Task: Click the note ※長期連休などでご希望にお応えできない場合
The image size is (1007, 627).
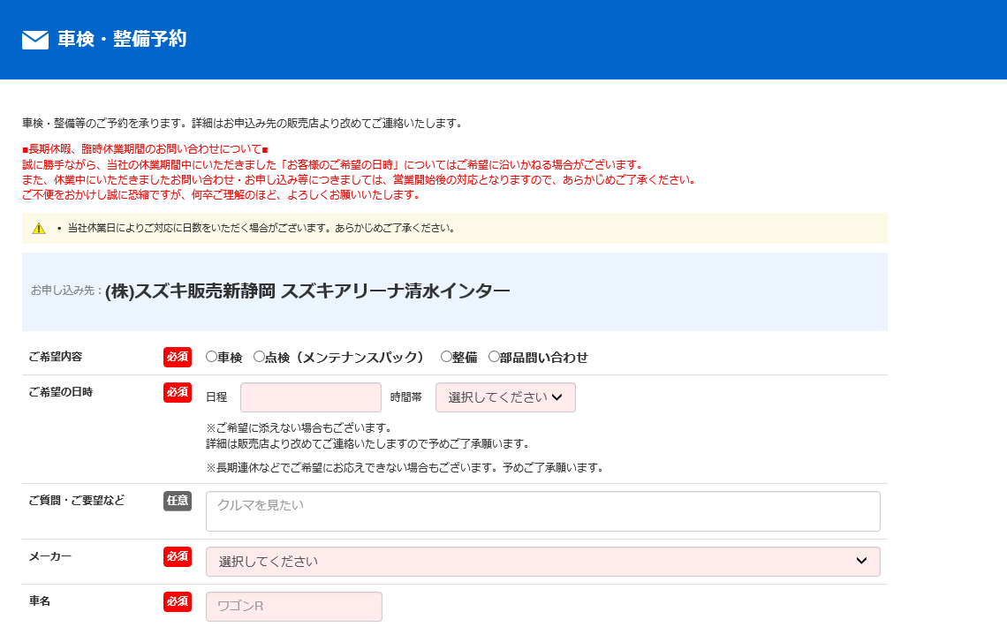Action: [405, 468]
